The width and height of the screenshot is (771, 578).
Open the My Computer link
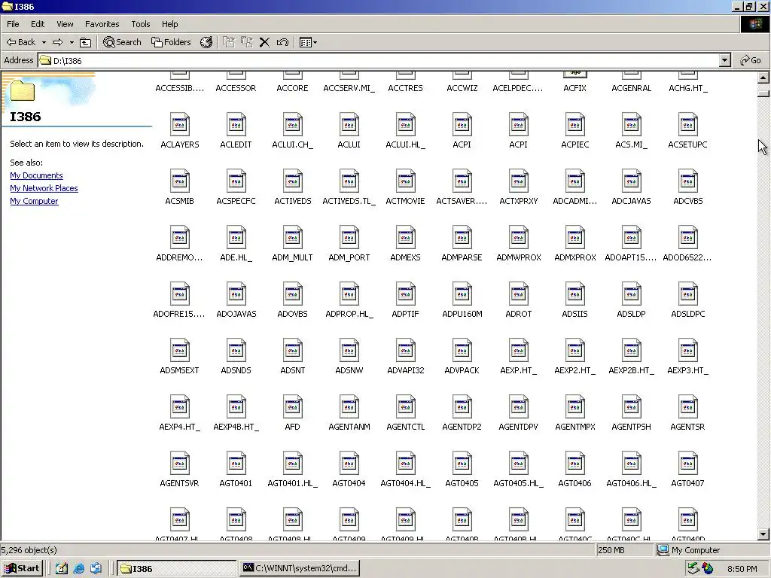(34, 201)
